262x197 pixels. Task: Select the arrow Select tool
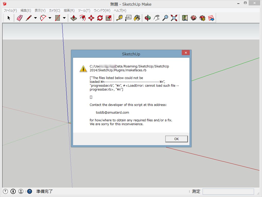click(x=9, y=18)
